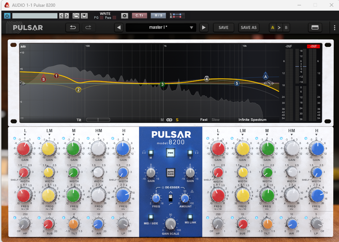Toggle the plugin power bypass icon
339x242 pixels.
7,16
